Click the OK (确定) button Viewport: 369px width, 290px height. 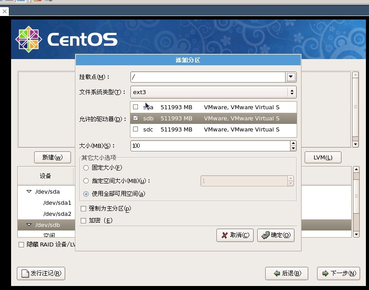click(x=276, y=235)
